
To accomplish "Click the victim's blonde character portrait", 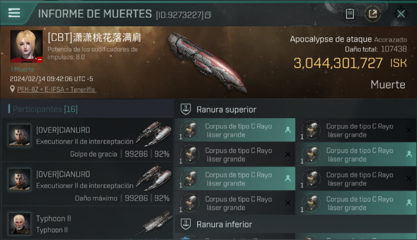I will tap(26, 46).
